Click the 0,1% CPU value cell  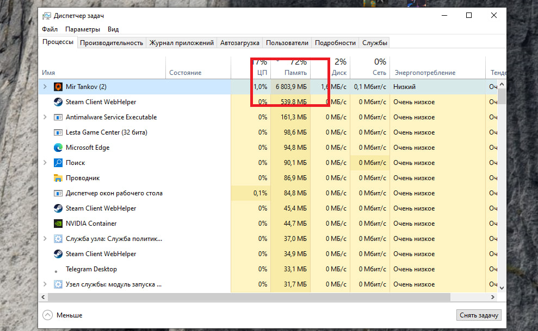coord(251,193)
